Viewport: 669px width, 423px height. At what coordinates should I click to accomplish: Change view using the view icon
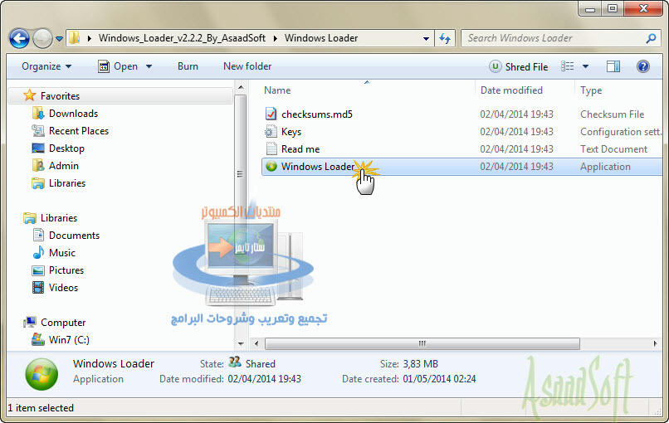[567, 66]
